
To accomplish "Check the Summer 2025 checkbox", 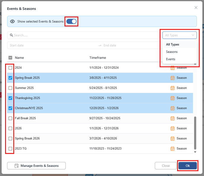I will tap(10, 88).
